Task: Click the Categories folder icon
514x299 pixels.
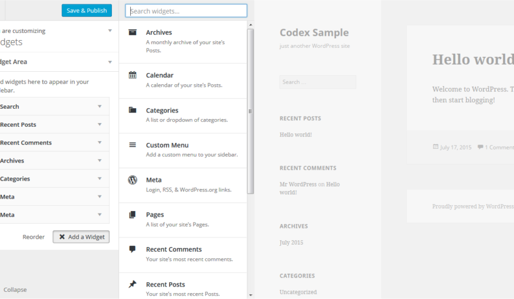Action: coord(133,110)
